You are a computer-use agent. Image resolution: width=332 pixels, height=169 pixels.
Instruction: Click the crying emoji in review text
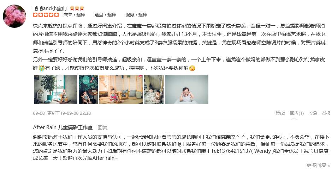point(42,68)
